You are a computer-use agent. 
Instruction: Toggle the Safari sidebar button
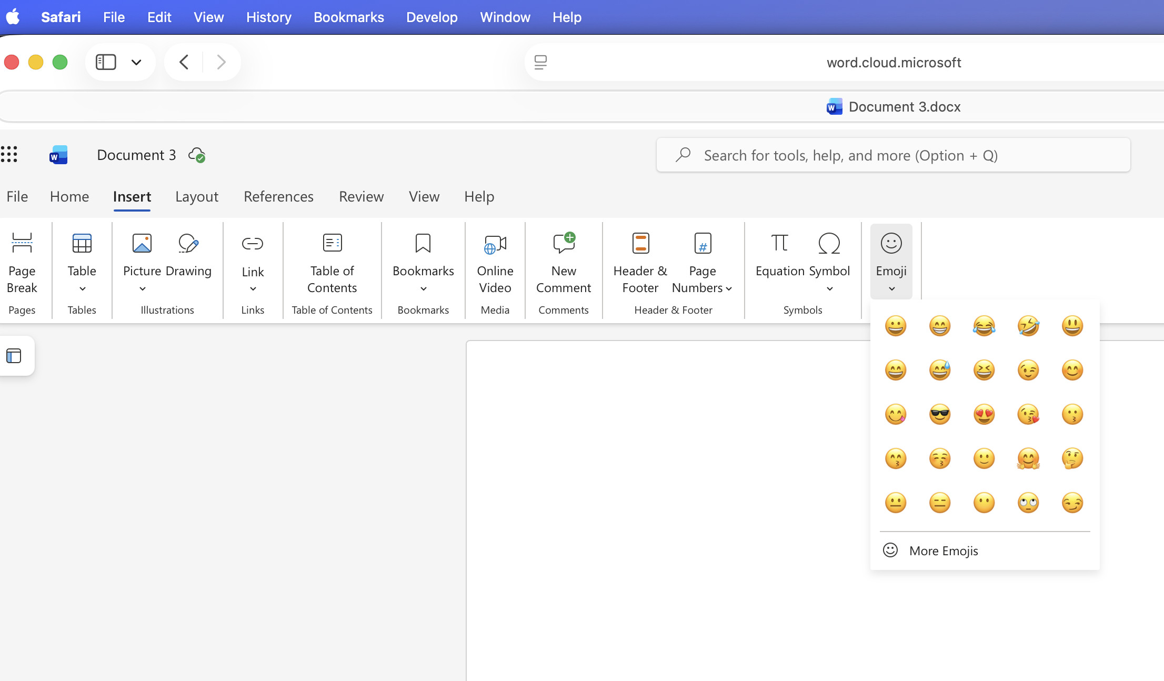tap(106, 62)
